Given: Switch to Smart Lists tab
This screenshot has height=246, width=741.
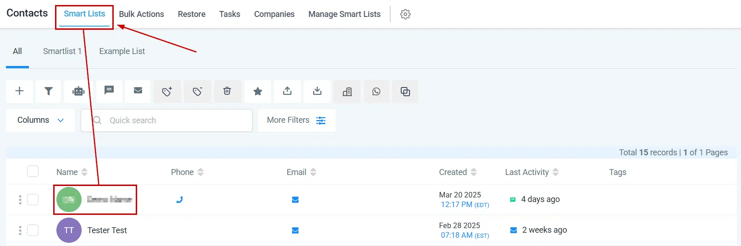Looking at the screenshot, I should [x=84, y=14].
